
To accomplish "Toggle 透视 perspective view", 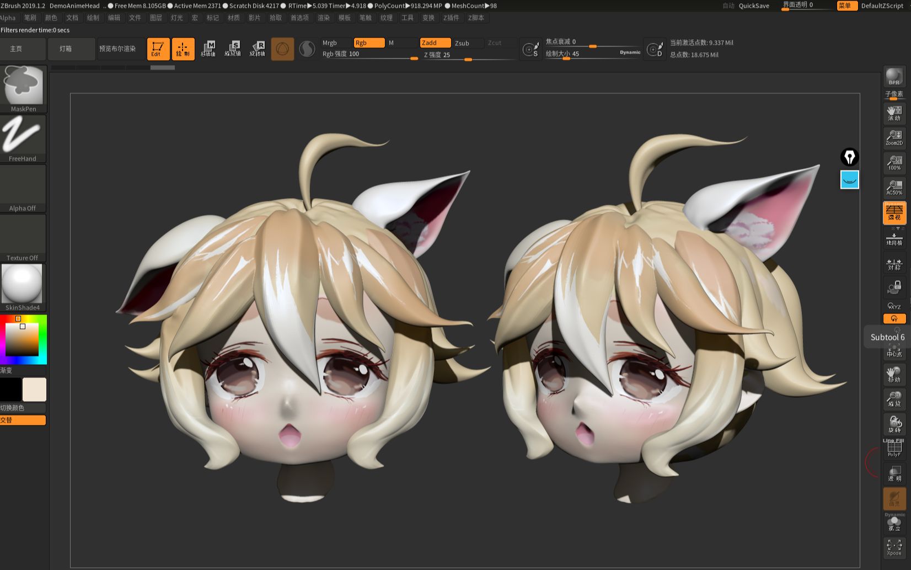I will pyautogui.click(x=894, y=213).
